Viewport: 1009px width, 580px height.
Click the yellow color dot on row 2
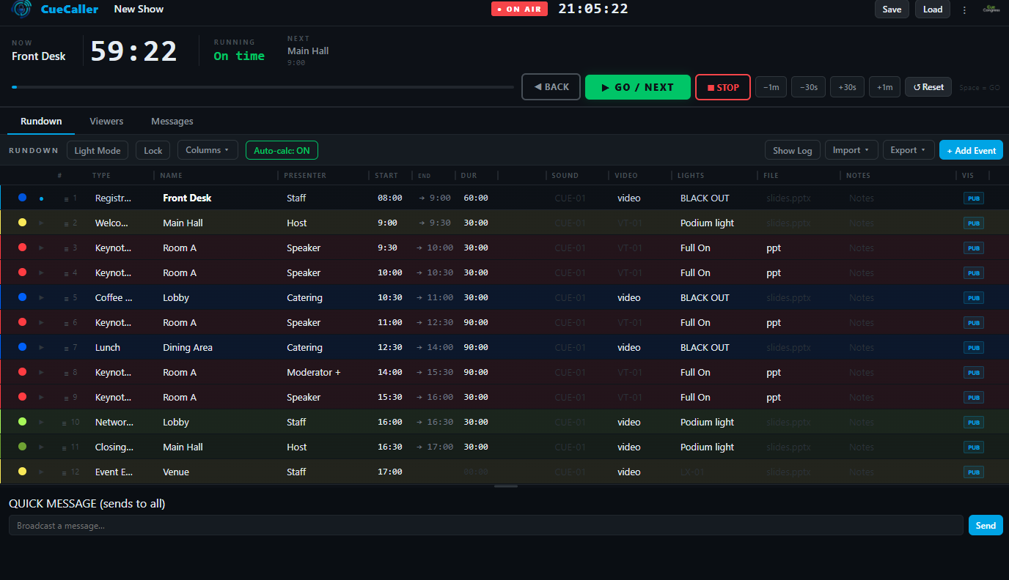pyautogui.click(x=22, y=223)
